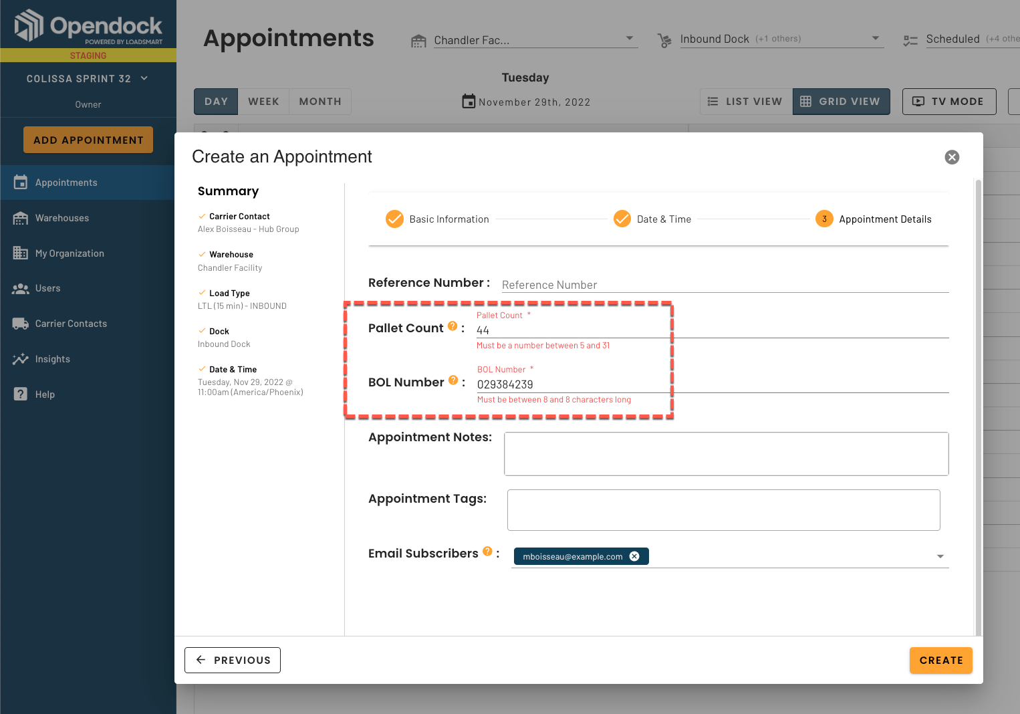Click the Insights chart icon
The height and width of the screenshot is (714, 1020).
21,359
